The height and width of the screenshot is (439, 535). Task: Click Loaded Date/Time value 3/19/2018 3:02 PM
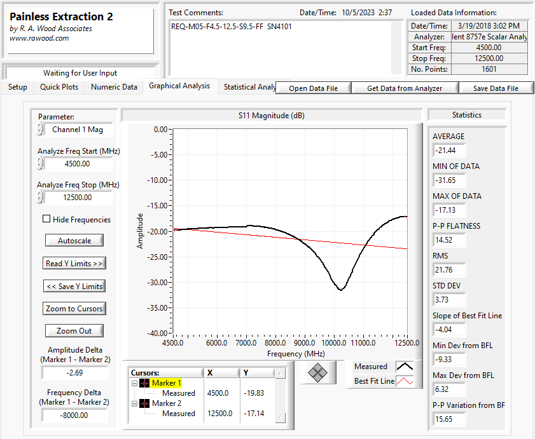[489, 26]
